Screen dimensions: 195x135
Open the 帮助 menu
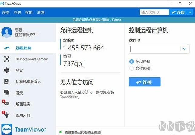pos(29,12)
